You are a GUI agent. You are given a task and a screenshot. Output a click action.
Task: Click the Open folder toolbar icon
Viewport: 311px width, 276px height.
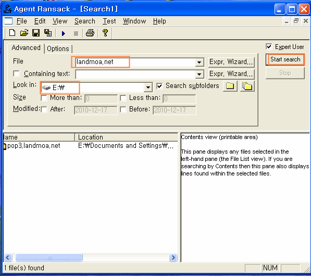(x=24, y=33)
